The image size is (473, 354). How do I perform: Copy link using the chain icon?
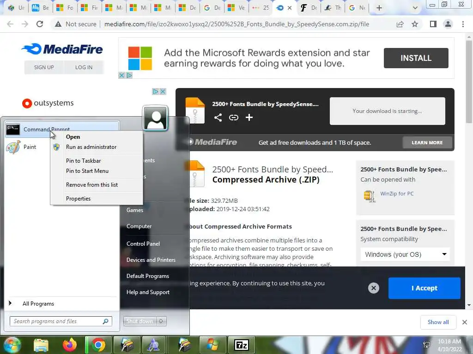pos(233,118)
